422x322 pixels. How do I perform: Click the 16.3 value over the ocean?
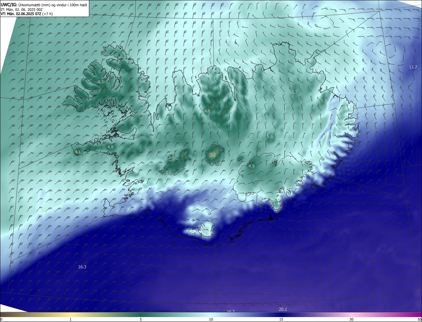coord(82,267)
